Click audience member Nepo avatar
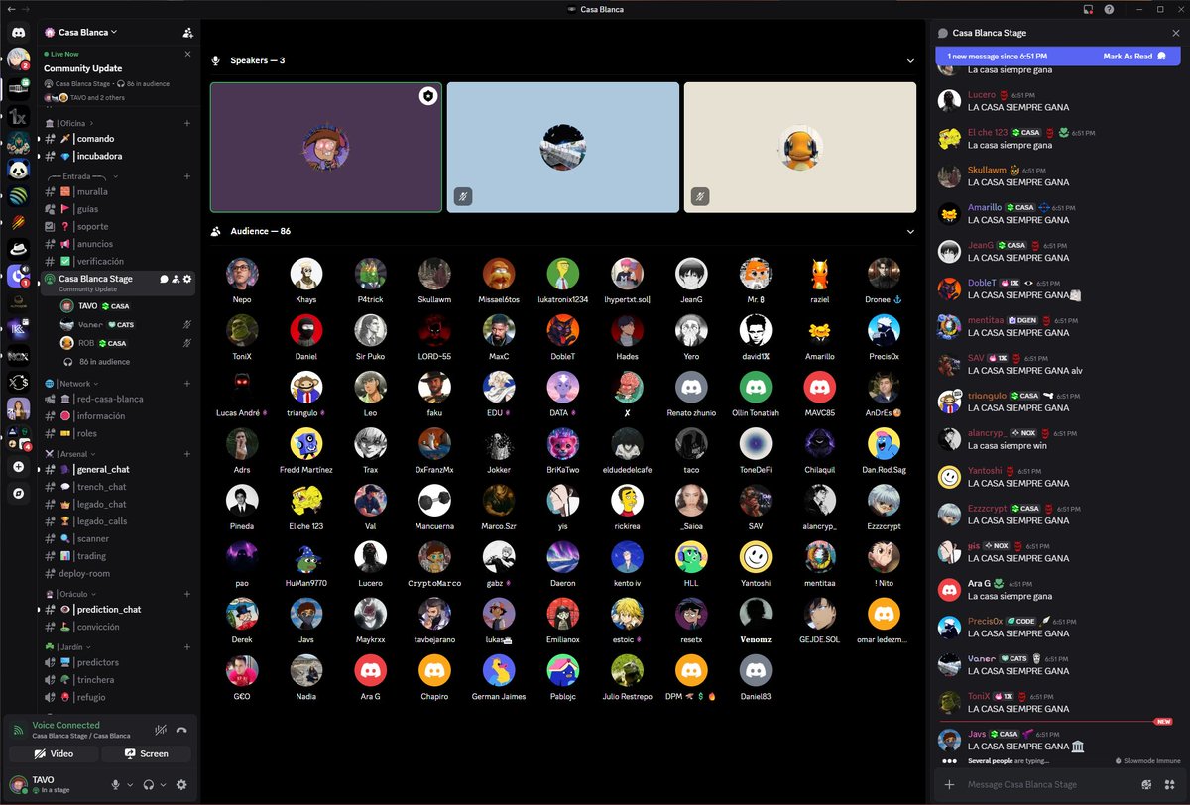The width and height of the screenshot is (1190, 805). [x=242, y=274]
